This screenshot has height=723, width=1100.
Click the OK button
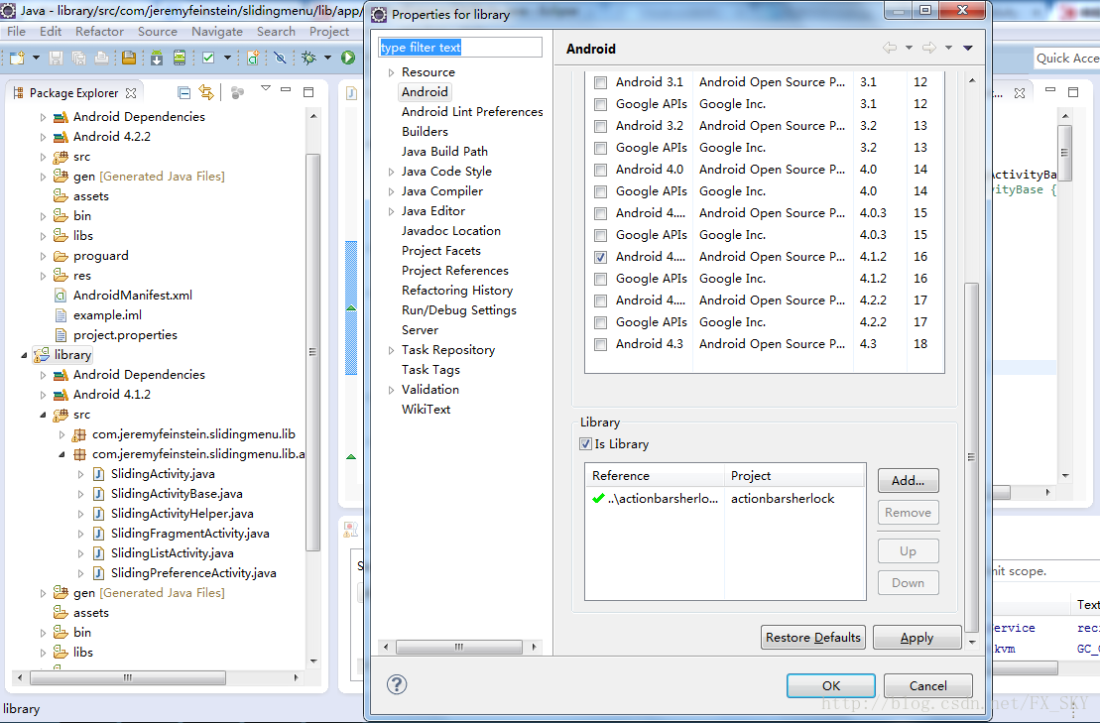click(x=830, y=686)
